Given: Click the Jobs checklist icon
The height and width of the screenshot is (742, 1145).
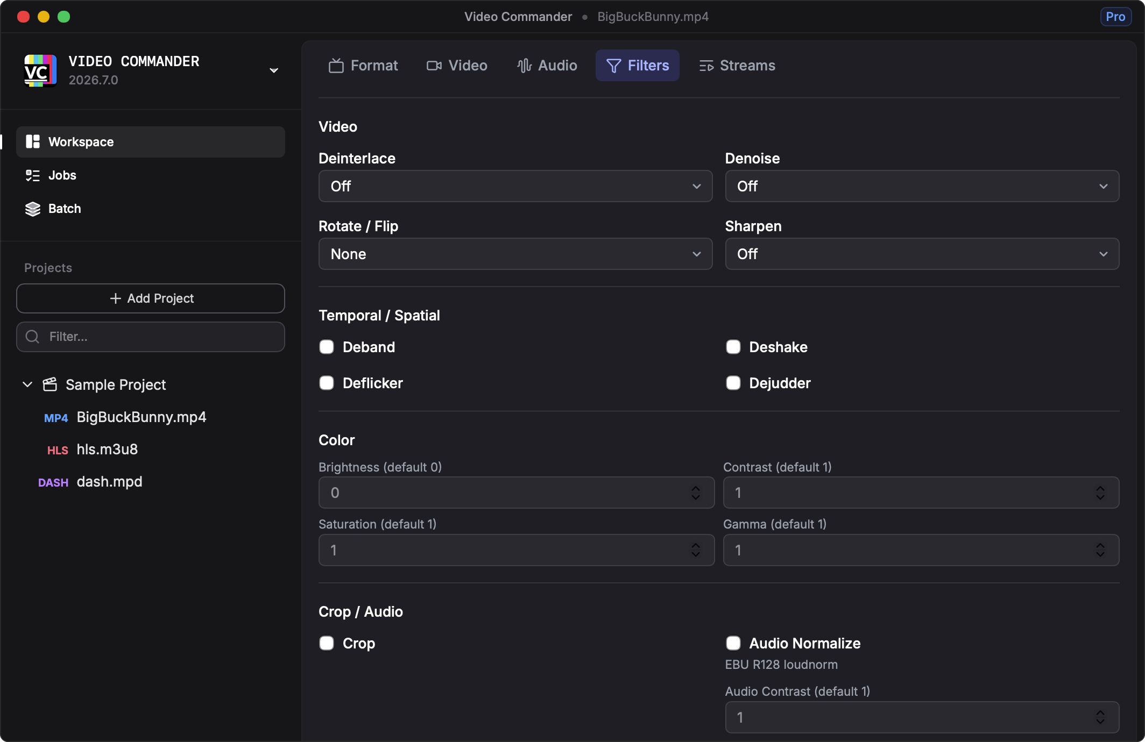Looking at the screenshot, I should pos(33,175).
